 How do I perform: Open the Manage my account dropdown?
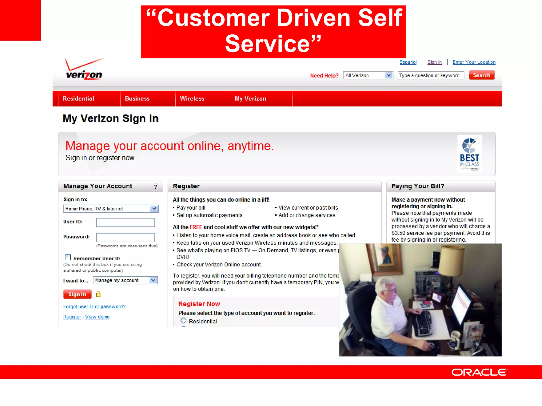[x=125, y=280]
